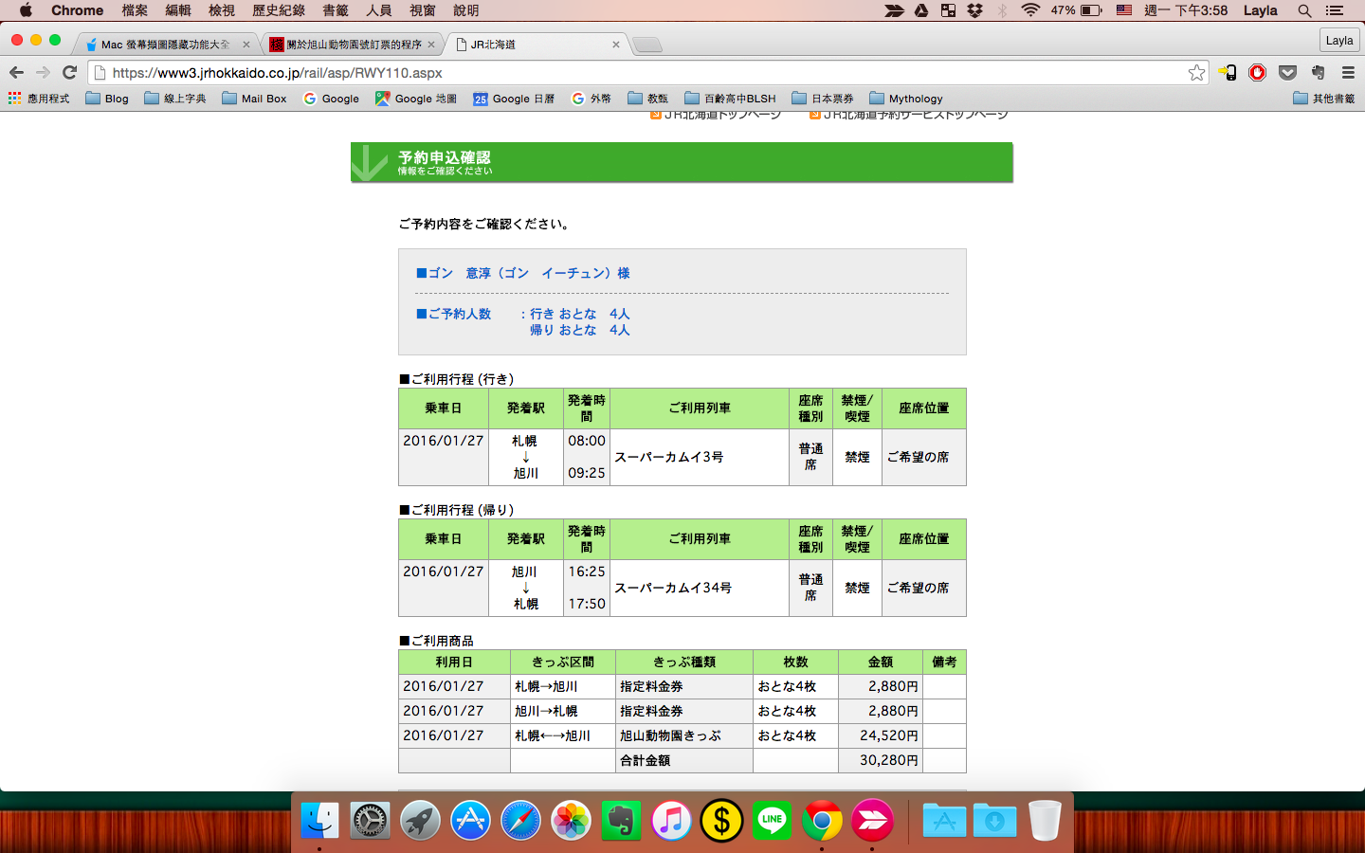Open Photos app in the Dock
This screenshot has width=1365, height=853.
click(571, 821)
